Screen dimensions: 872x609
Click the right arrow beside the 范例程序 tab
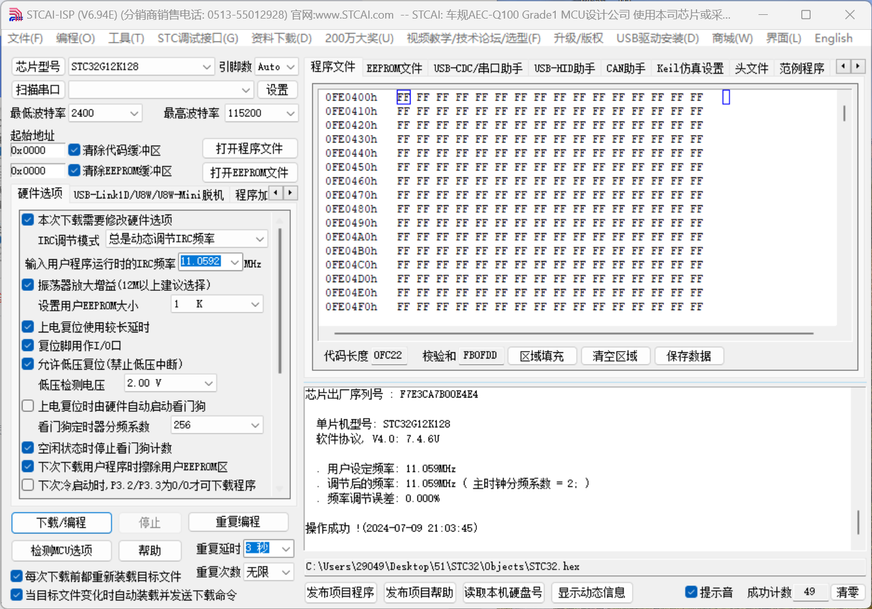[x=858, y=66]
